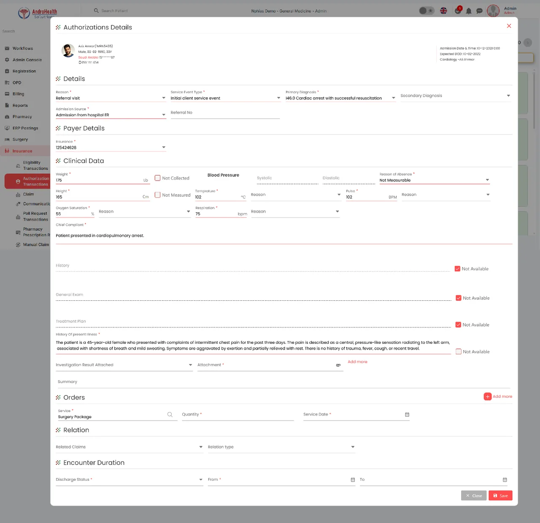
Task: Select Pharmacy in the sidebar menu
Action: coord(22,117)
